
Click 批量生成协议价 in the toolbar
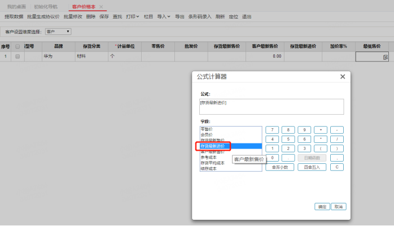point(43,16)
